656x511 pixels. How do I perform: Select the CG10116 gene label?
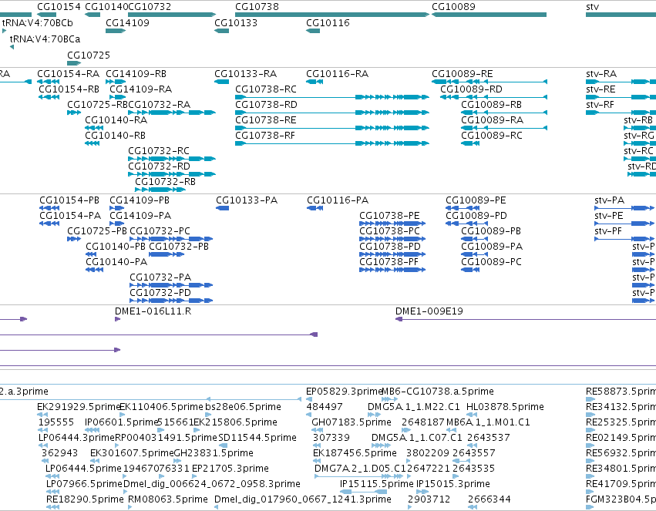[328, 22]
